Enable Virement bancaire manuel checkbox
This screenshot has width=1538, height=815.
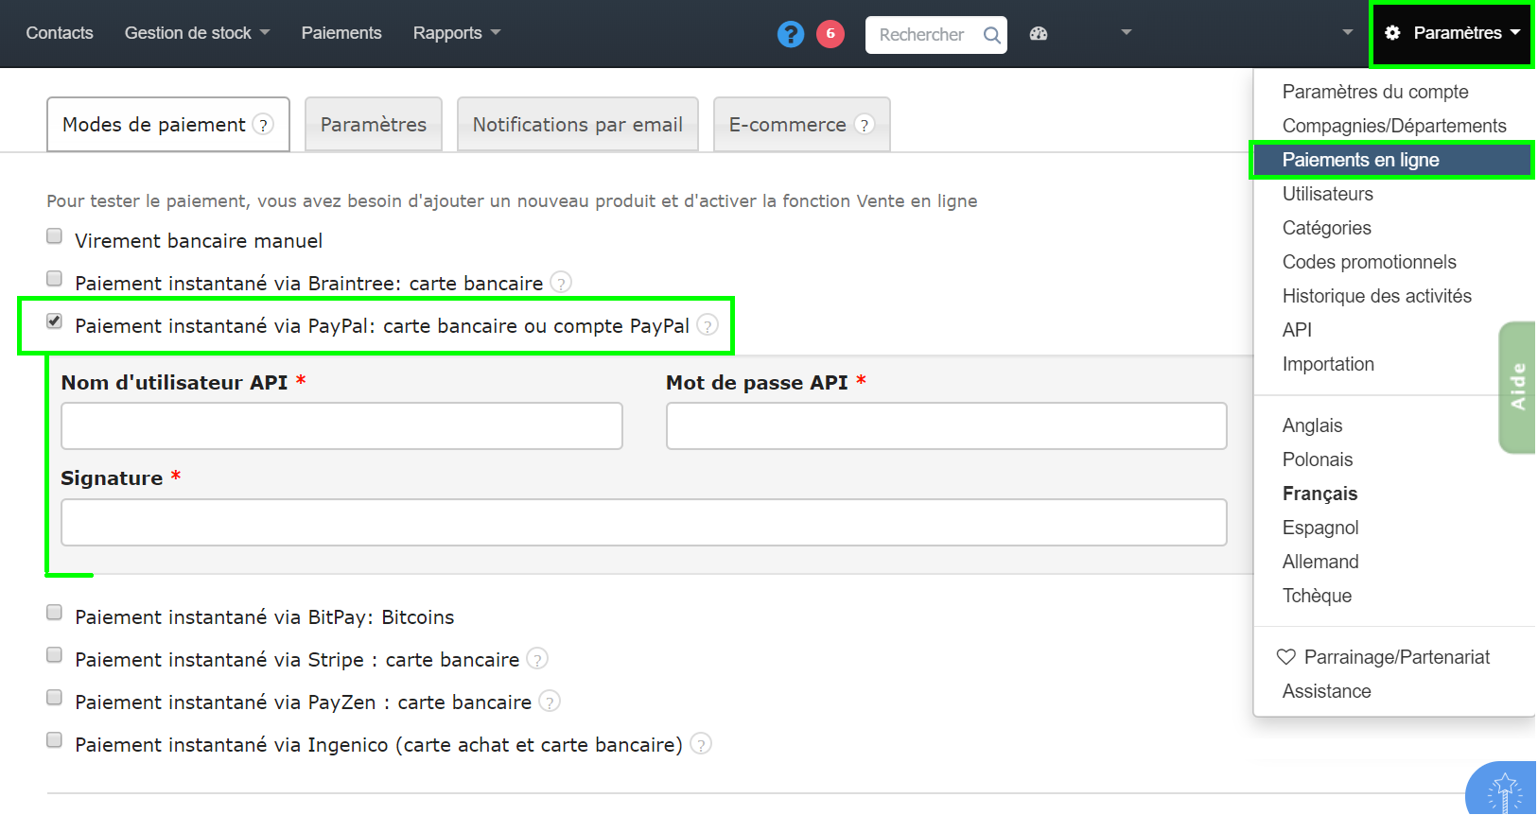(x=55, y=236)
